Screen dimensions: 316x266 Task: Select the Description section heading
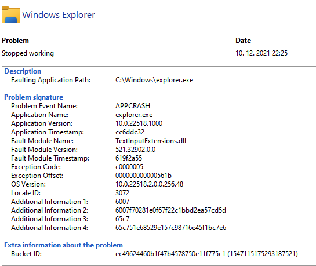[x=23, y=71]
